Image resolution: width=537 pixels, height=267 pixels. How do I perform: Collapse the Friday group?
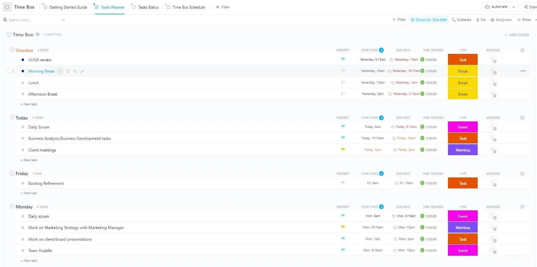click(12, 173)
